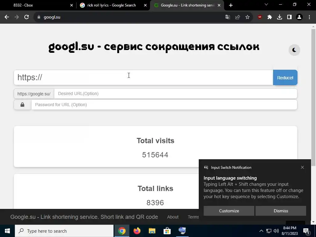Viewport: 316px width, 237px height.
Task: Open the computer monitor app on taskbar
Action: pyautogui.click(x=182, y=231)
